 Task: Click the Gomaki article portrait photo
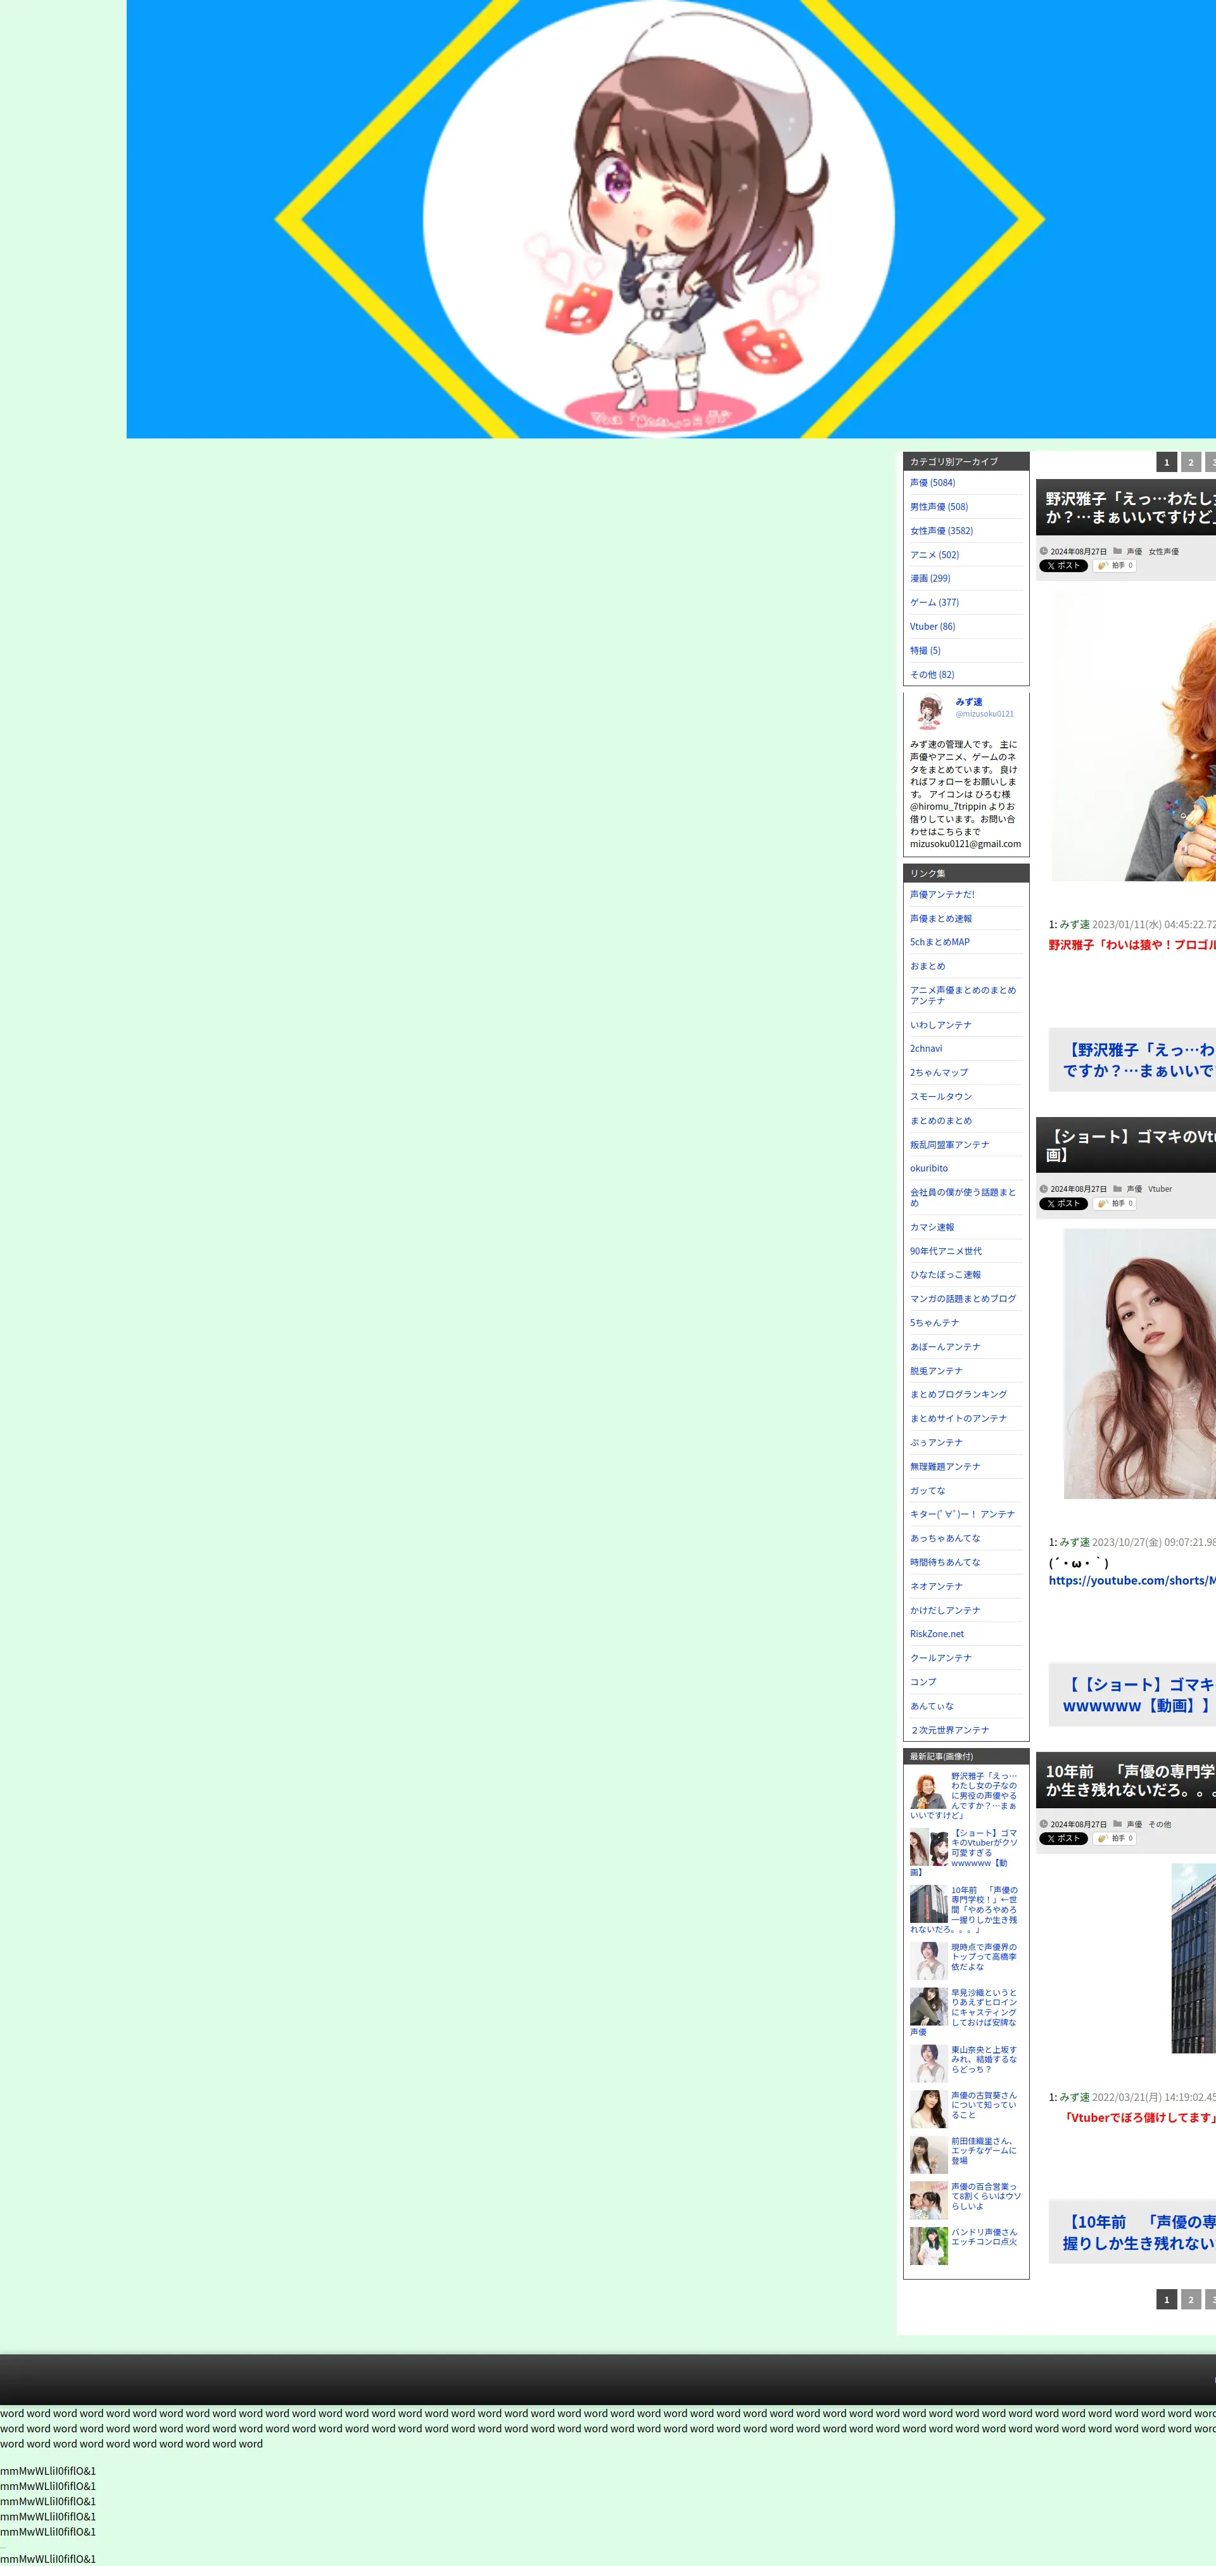tap(1139, 1363)
